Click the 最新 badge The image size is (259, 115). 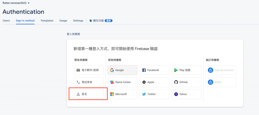[x=109, y=21]
